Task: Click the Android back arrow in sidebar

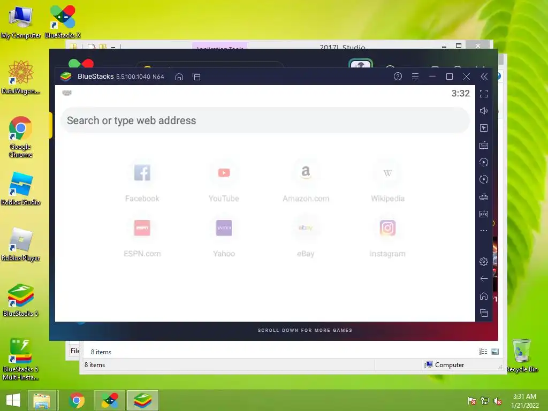Action: [484, 278]
